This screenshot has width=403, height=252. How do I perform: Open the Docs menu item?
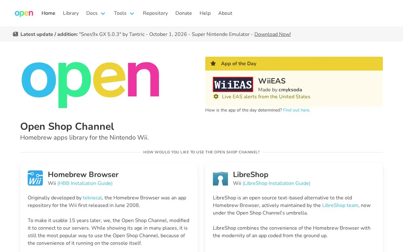click(92, 13)
